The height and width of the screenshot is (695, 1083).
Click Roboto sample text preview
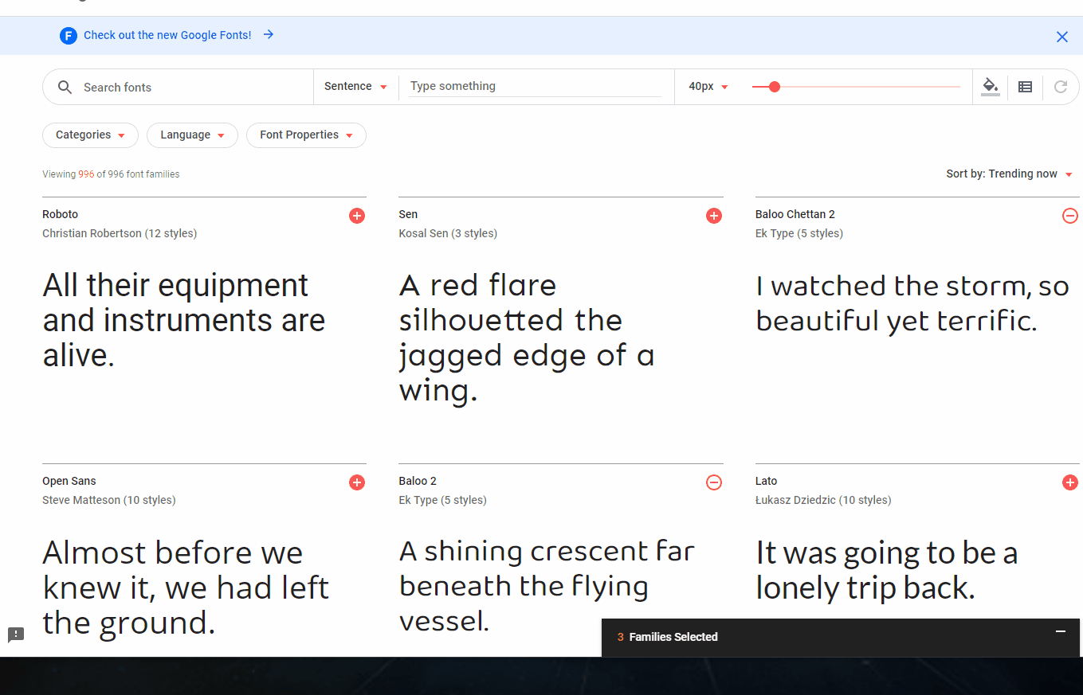184,320
